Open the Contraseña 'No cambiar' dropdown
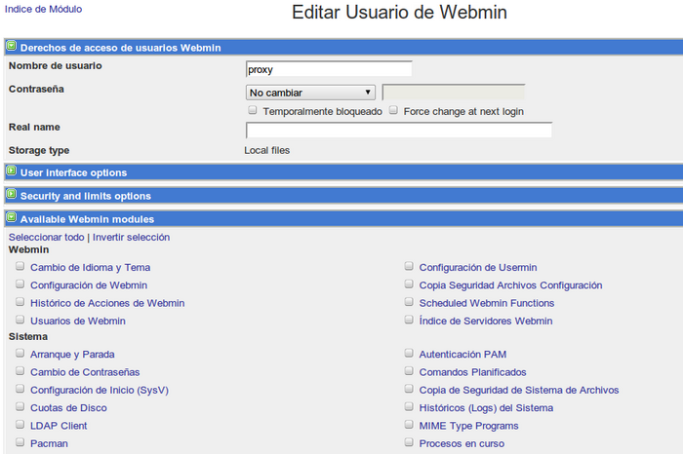 coord(310,93)
